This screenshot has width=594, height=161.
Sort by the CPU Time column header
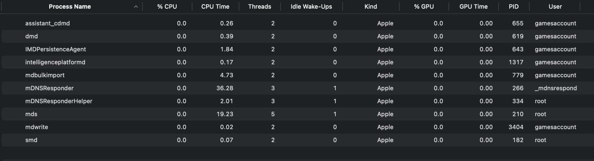click(x=215, y=7)
